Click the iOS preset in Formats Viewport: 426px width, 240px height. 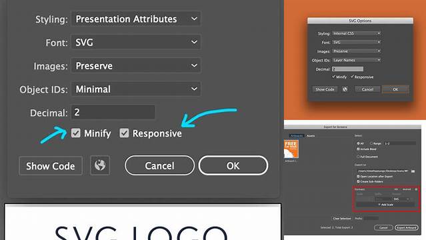click(396, 189)
